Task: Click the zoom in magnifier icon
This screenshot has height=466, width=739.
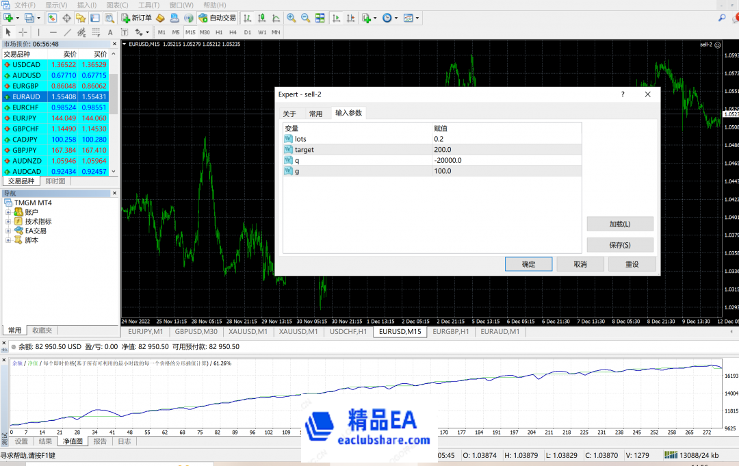Action: (291, 18)
